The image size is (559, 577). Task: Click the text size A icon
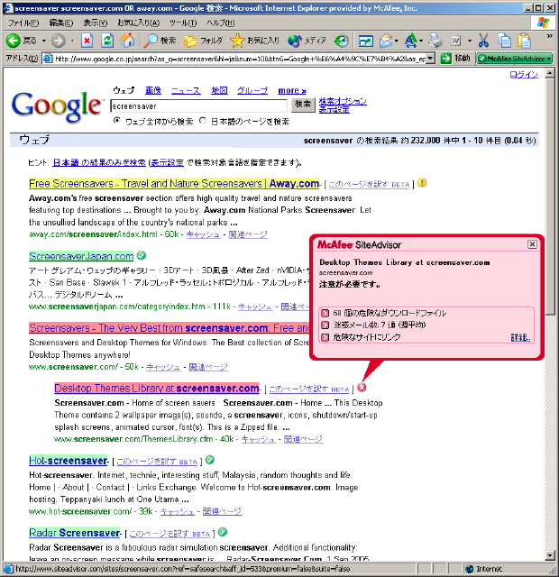tap(411, 41)
